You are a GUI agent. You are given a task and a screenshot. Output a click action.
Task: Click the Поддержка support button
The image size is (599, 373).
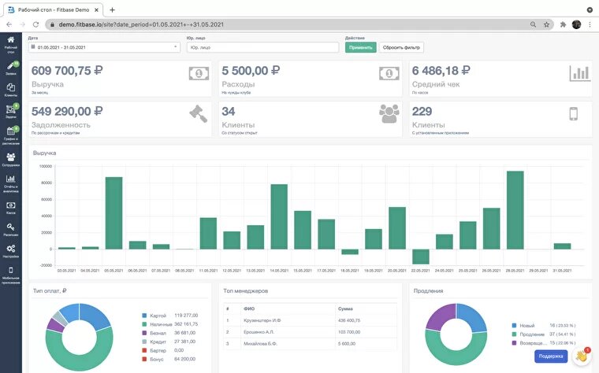pos(550,356)
